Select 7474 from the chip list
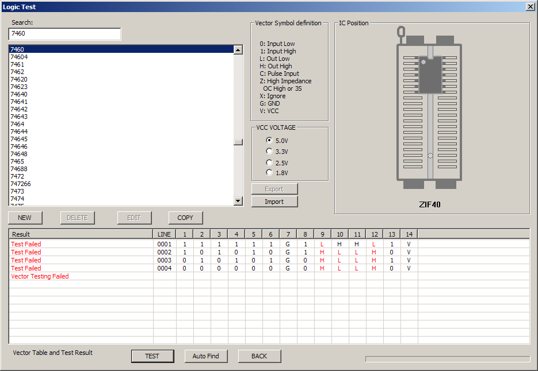This screenshot has height=371, width=538. pos(17,199)
